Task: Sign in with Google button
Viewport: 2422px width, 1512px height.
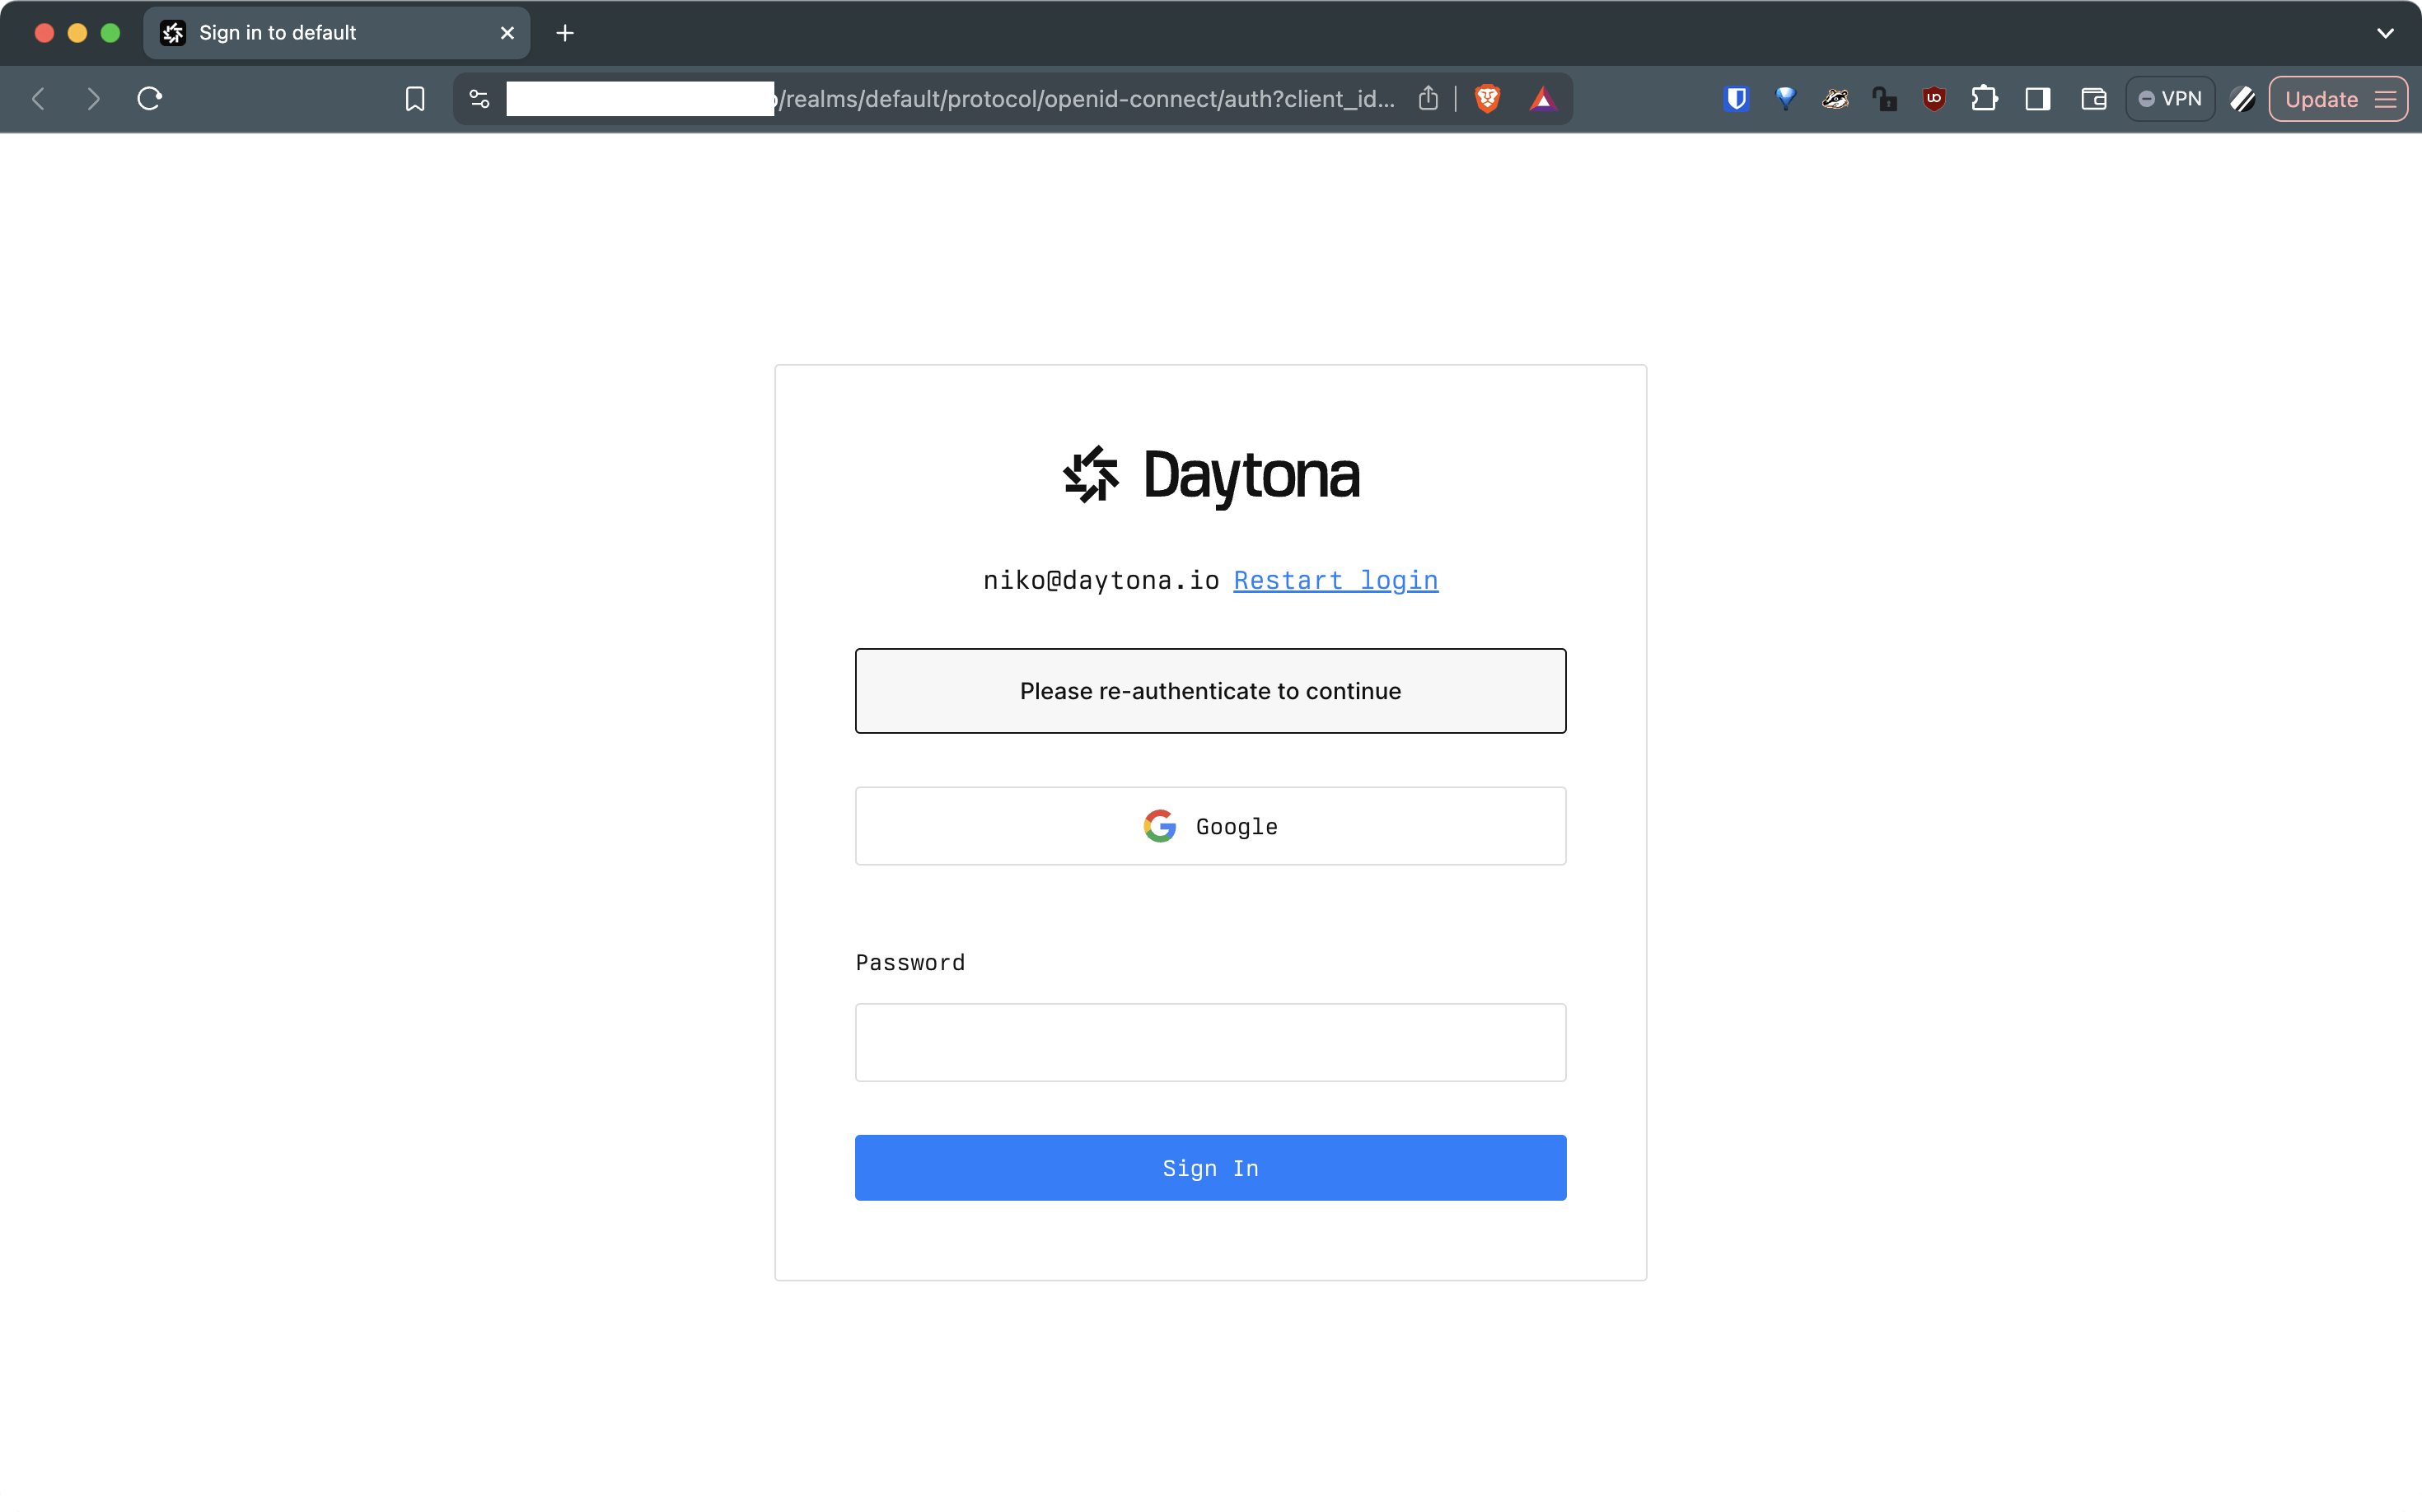Action: click(x=1210, y=826)
